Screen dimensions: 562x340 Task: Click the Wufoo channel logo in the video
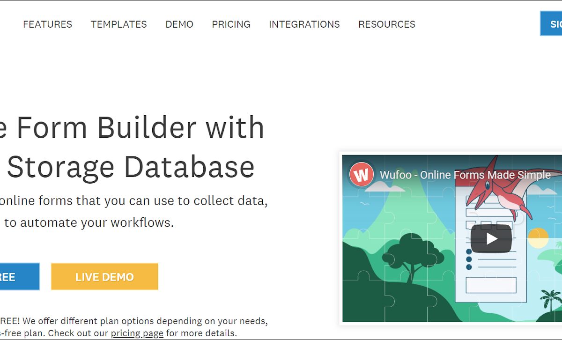click(x=362, y=175)
